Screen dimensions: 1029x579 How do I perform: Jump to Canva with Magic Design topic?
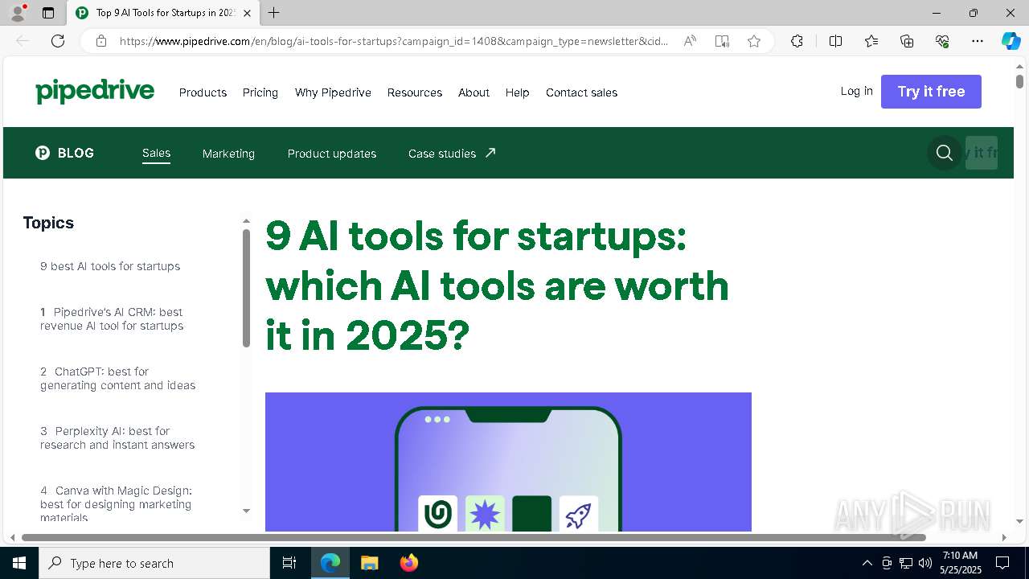pos(116,503)
